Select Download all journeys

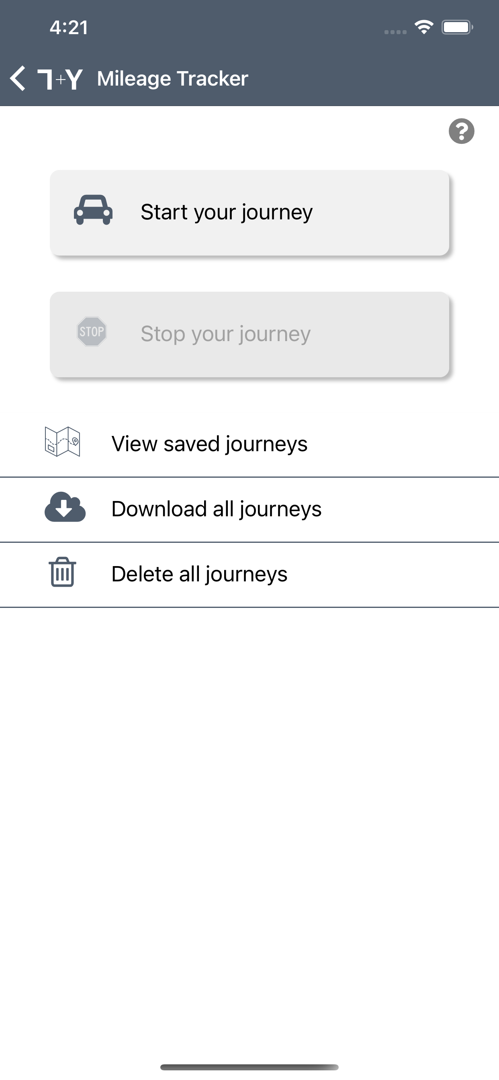pyautogui.click(x=249, y=509)
